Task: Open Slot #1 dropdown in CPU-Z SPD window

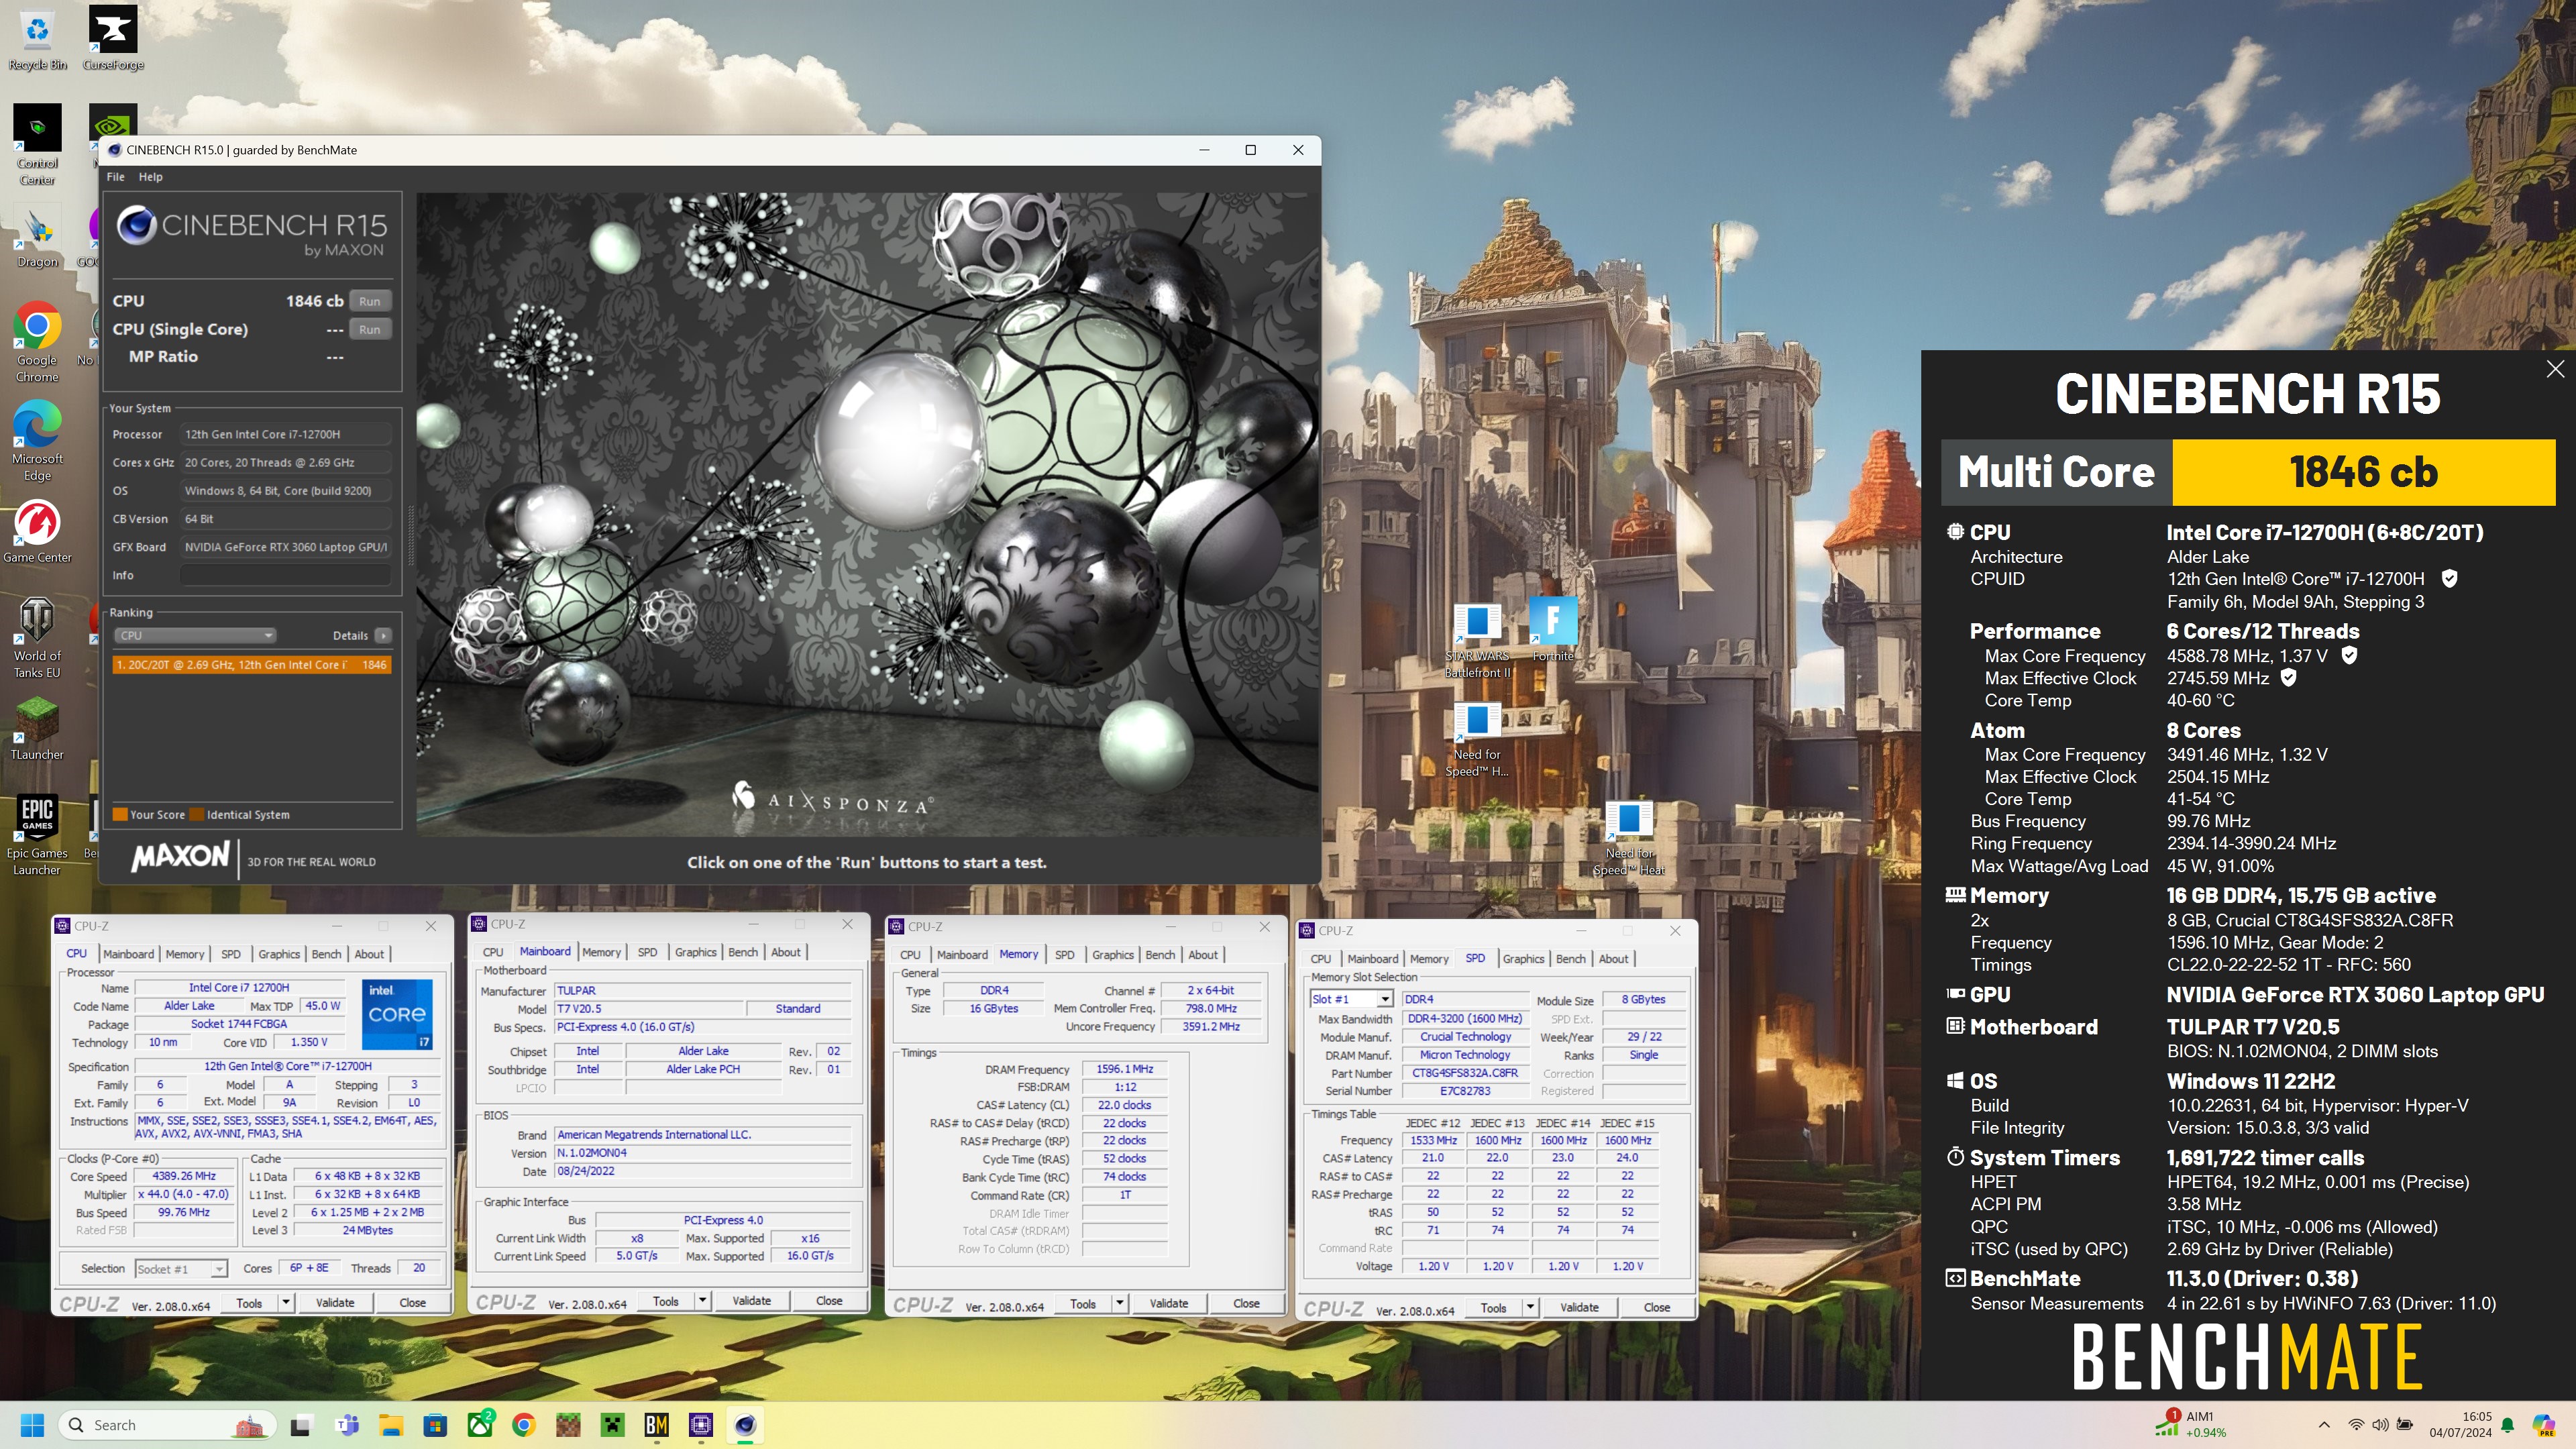Action: (1350, 999)
